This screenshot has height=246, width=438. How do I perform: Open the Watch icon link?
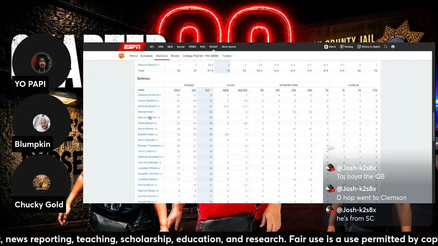pyautogui.click(x=330, y=47)
